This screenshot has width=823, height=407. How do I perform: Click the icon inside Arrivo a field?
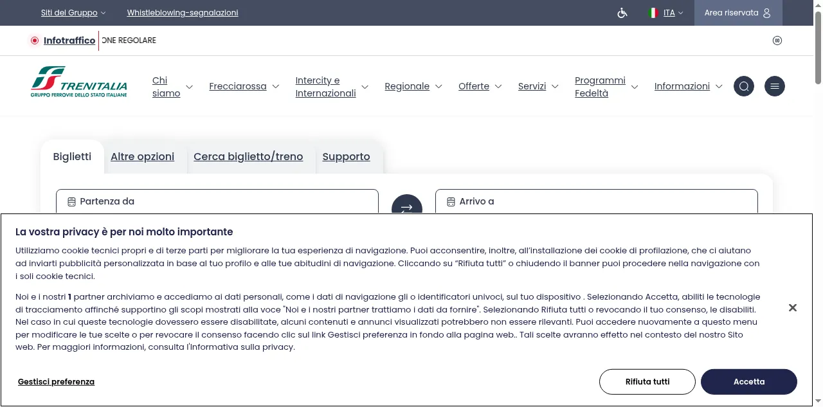(x=451, y=201)
